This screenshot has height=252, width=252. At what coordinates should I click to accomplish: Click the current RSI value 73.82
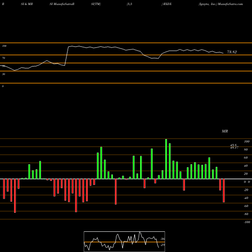(232, 52)
